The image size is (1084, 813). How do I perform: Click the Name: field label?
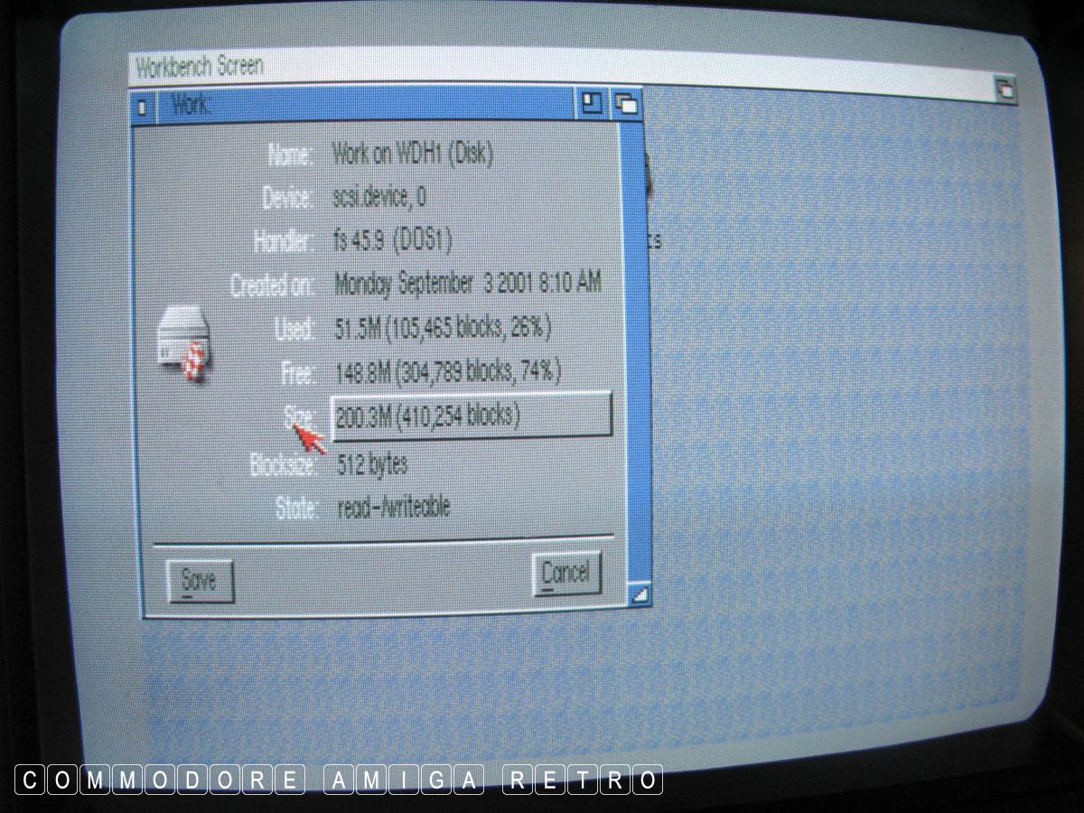290,155
